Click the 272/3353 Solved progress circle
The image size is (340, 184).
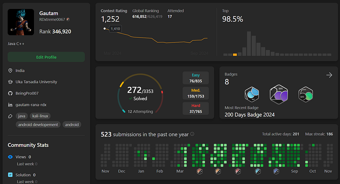click(x=140, y=93)
